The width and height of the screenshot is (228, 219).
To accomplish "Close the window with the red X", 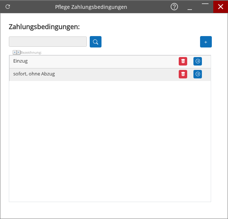I will pos(221,7).
